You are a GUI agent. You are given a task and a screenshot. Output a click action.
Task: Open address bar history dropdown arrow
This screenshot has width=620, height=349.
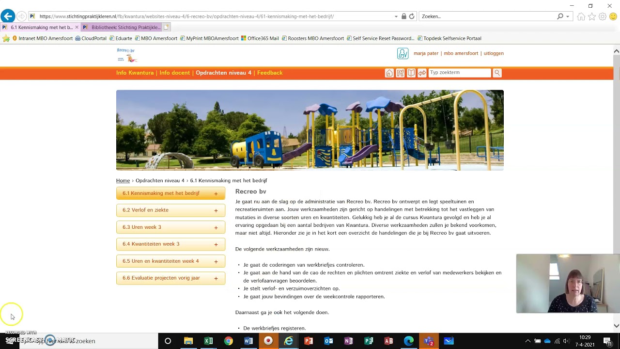pos(396,16)
